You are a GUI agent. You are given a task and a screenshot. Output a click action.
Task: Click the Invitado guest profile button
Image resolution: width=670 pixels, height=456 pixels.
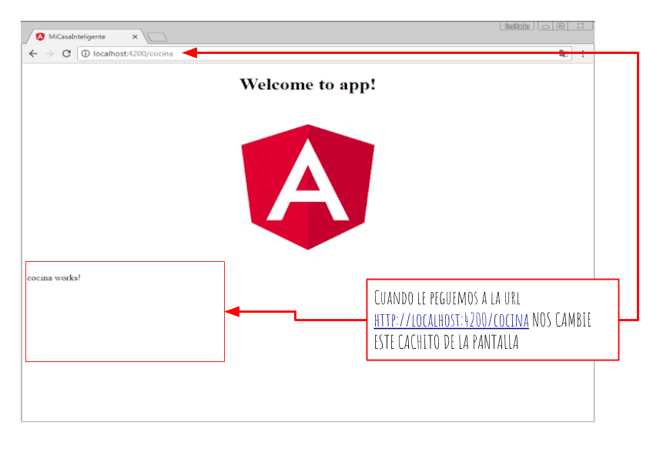point(517,26)
